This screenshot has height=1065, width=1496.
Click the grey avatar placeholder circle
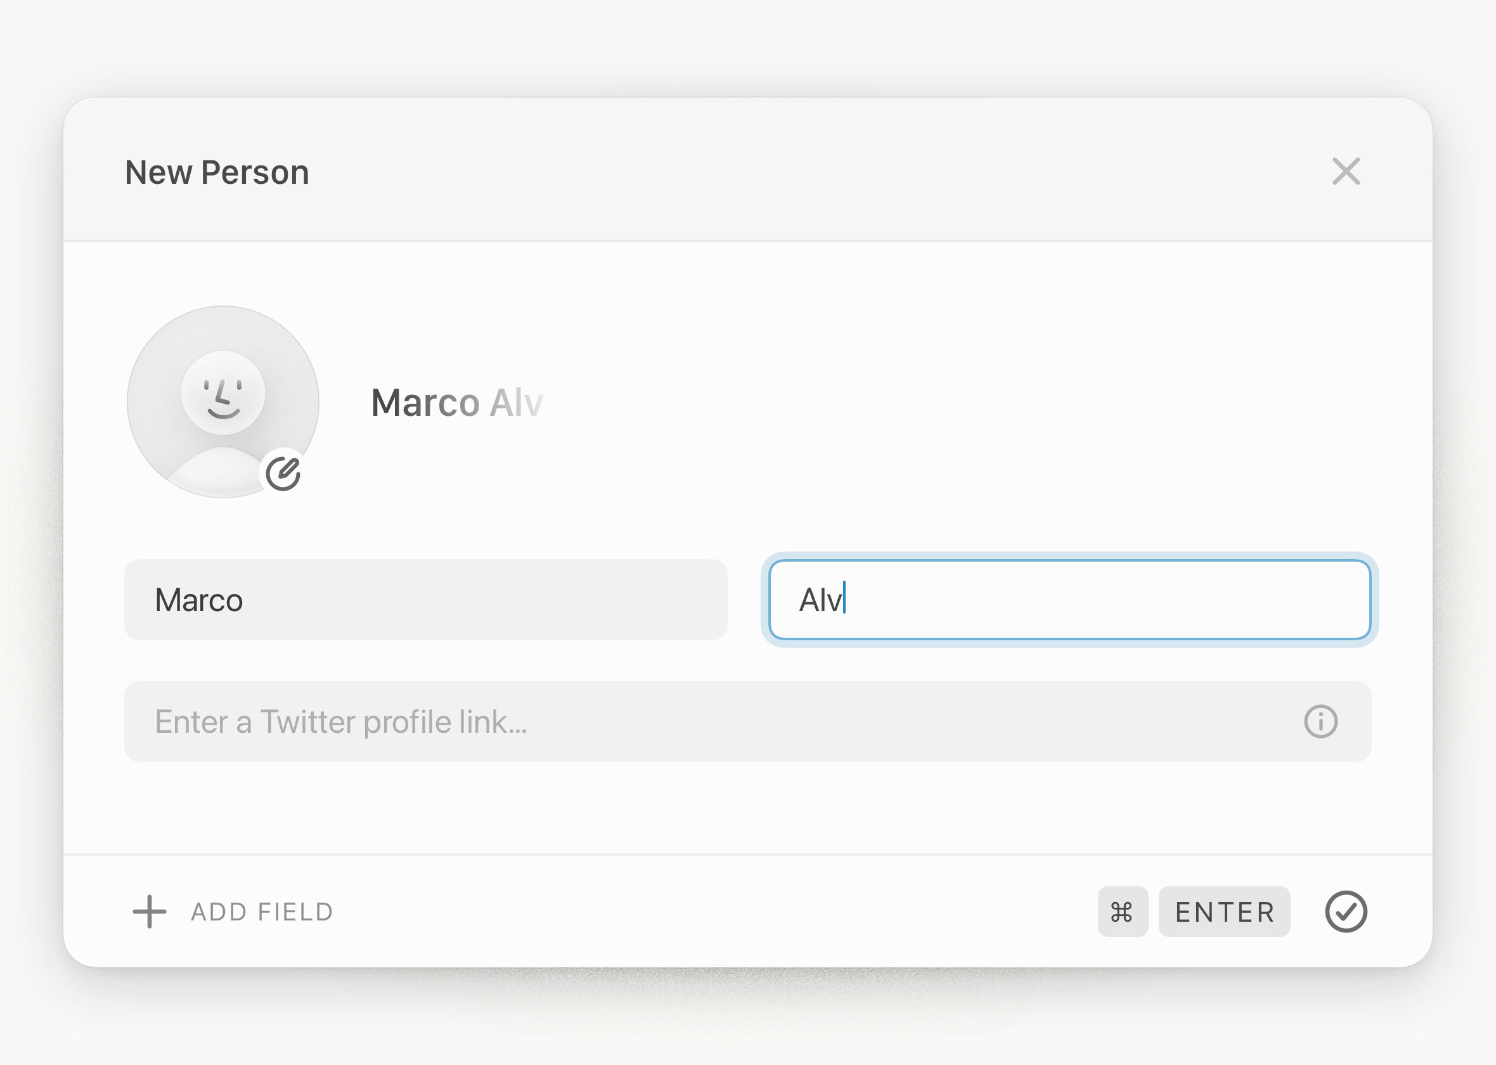tap(164, 367)
